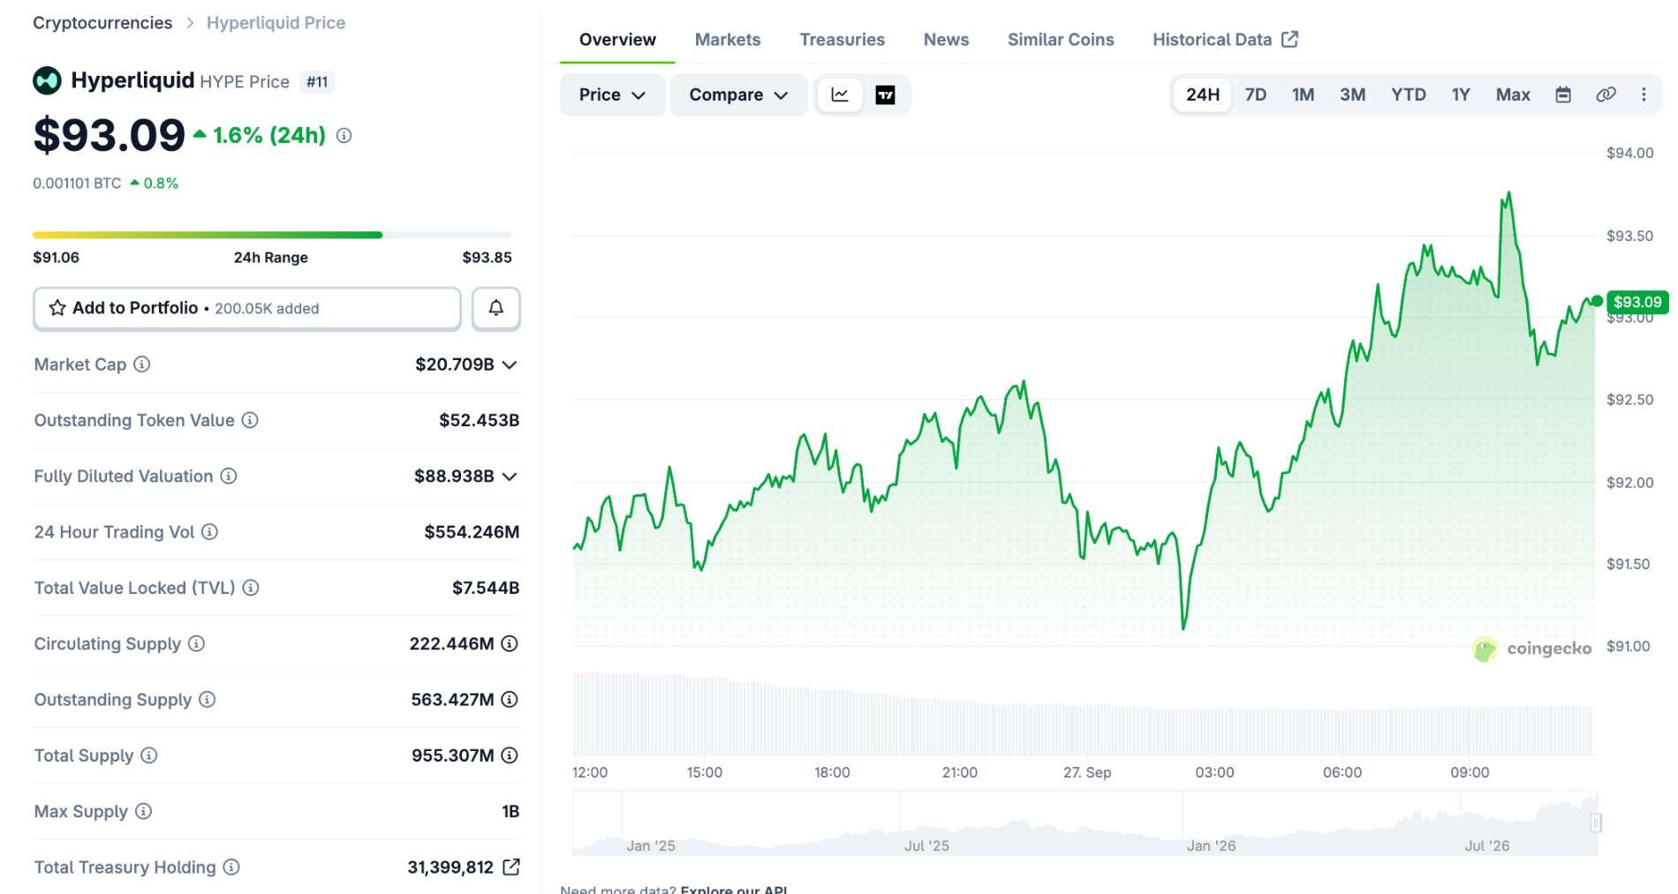
Task: Click info icon next to 563.427M value
Action: (510, 700)
